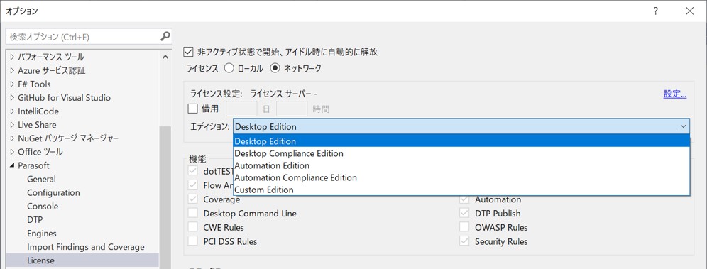This screenshot has width=707, height=269.
Task: Click the search magnifier icon
Action: click(x=165, y=36)
